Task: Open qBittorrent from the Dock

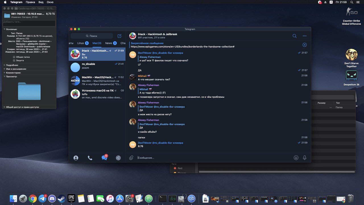Action: click(x=192, y=198)
